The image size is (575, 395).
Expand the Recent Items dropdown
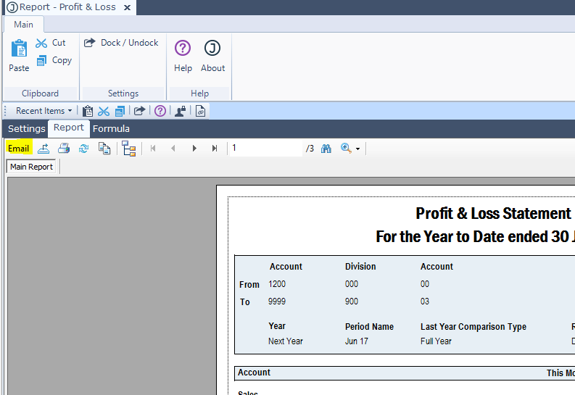tap(44, 111)
